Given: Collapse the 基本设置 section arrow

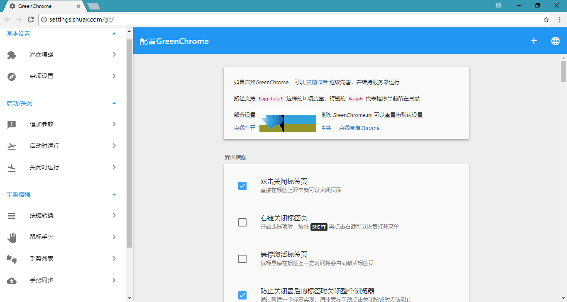Looking at the screenshot, I should pyautogui.click(x=114, y=34).
